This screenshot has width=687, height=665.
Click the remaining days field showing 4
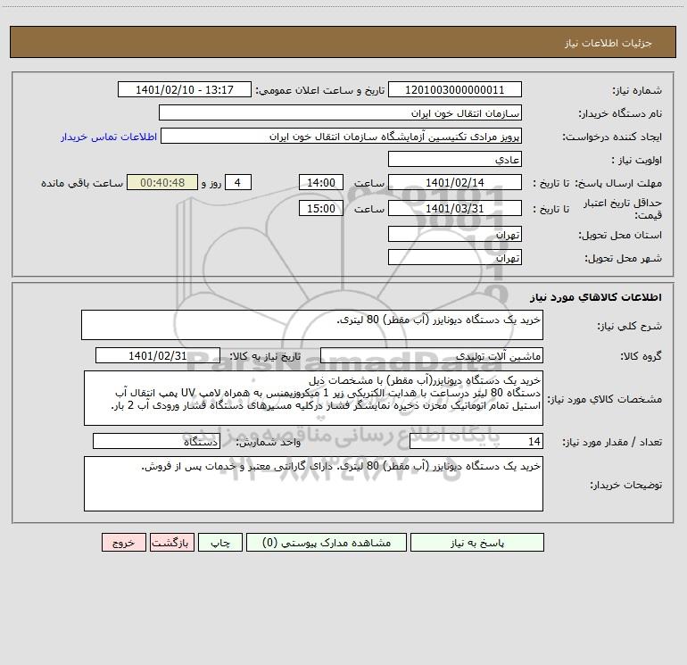[x=238, y=182]
